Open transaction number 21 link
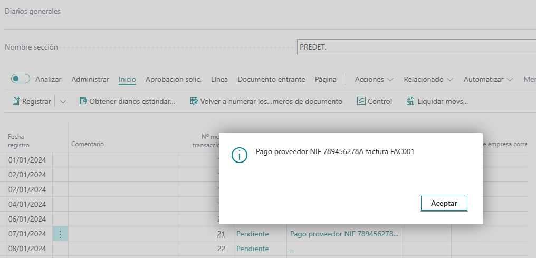Viewport: 536px width, 258px height. [221, 234]
